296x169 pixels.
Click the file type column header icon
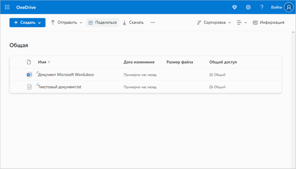(x=29, y=62)
